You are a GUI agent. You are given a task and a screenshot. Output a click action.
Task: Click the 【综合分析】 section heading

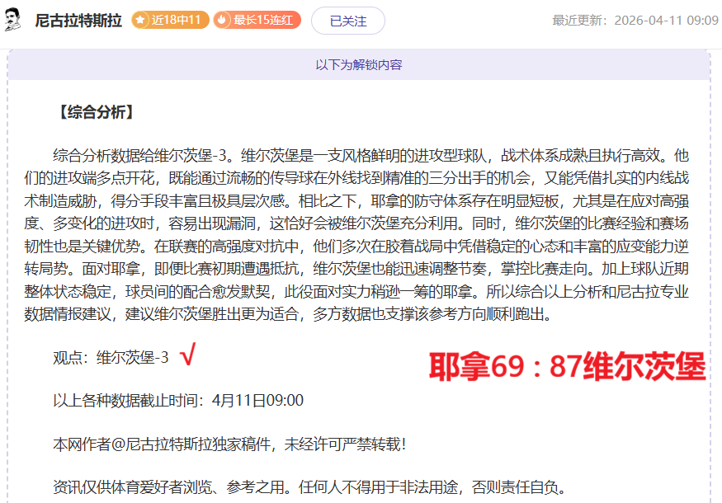point(95,112)
